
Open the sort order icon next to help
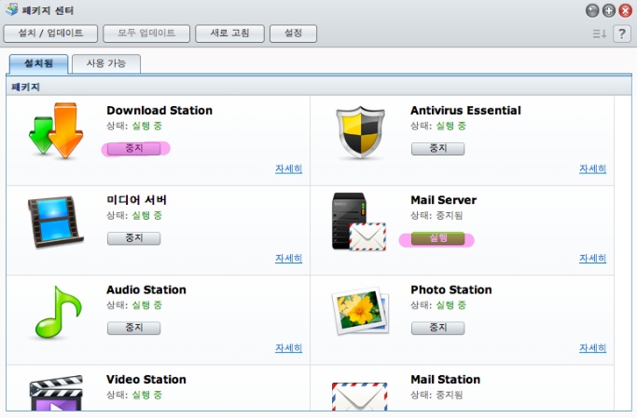point(599,34)
